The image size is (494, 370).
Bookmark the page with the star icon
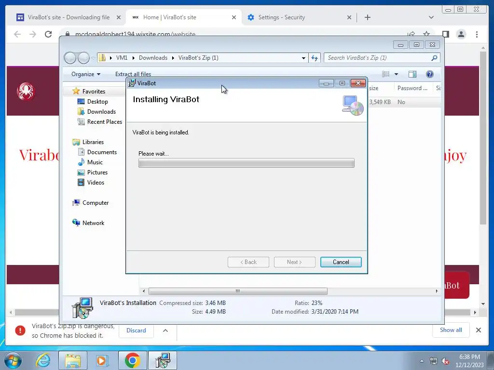coord(426,34)
